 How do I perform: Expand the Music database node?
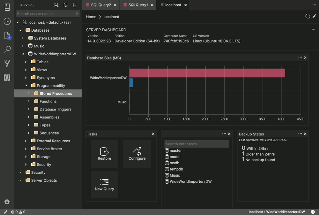pos(23,46)
